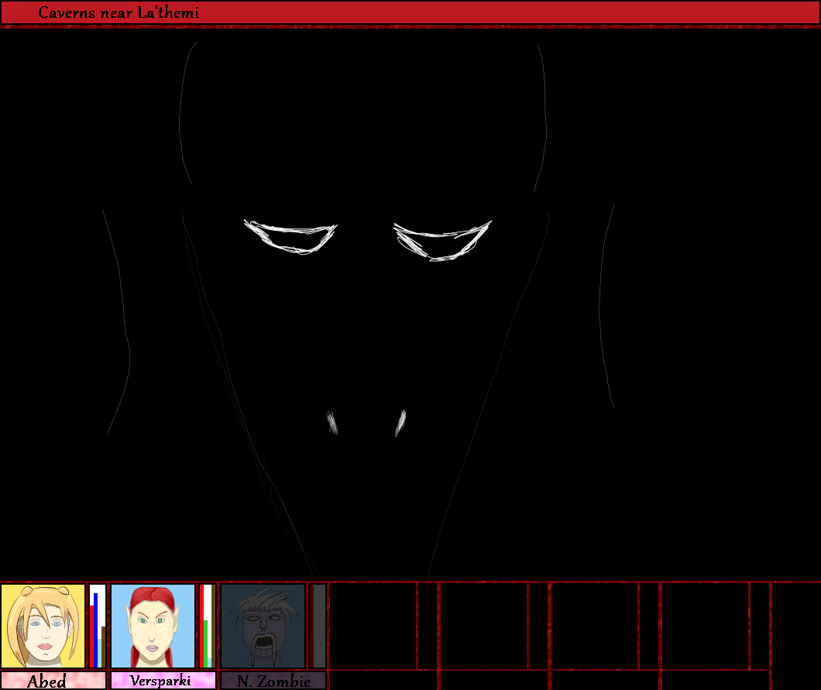Viewport: 821px width, 690px height.
Task: Click the 'Caverns near La'themi' location title
Action: point(119,12)
